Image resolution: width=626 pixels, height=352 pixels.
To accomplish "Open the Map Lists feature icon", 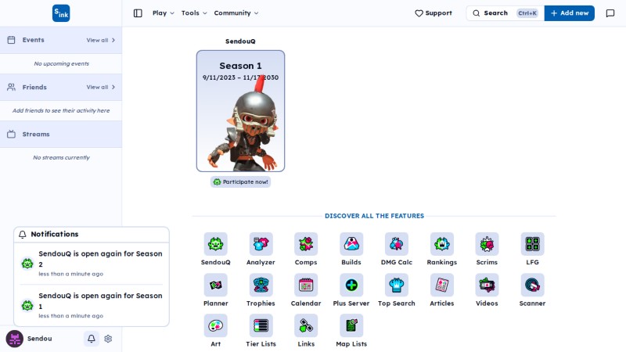I will click(x=351, y=325).
